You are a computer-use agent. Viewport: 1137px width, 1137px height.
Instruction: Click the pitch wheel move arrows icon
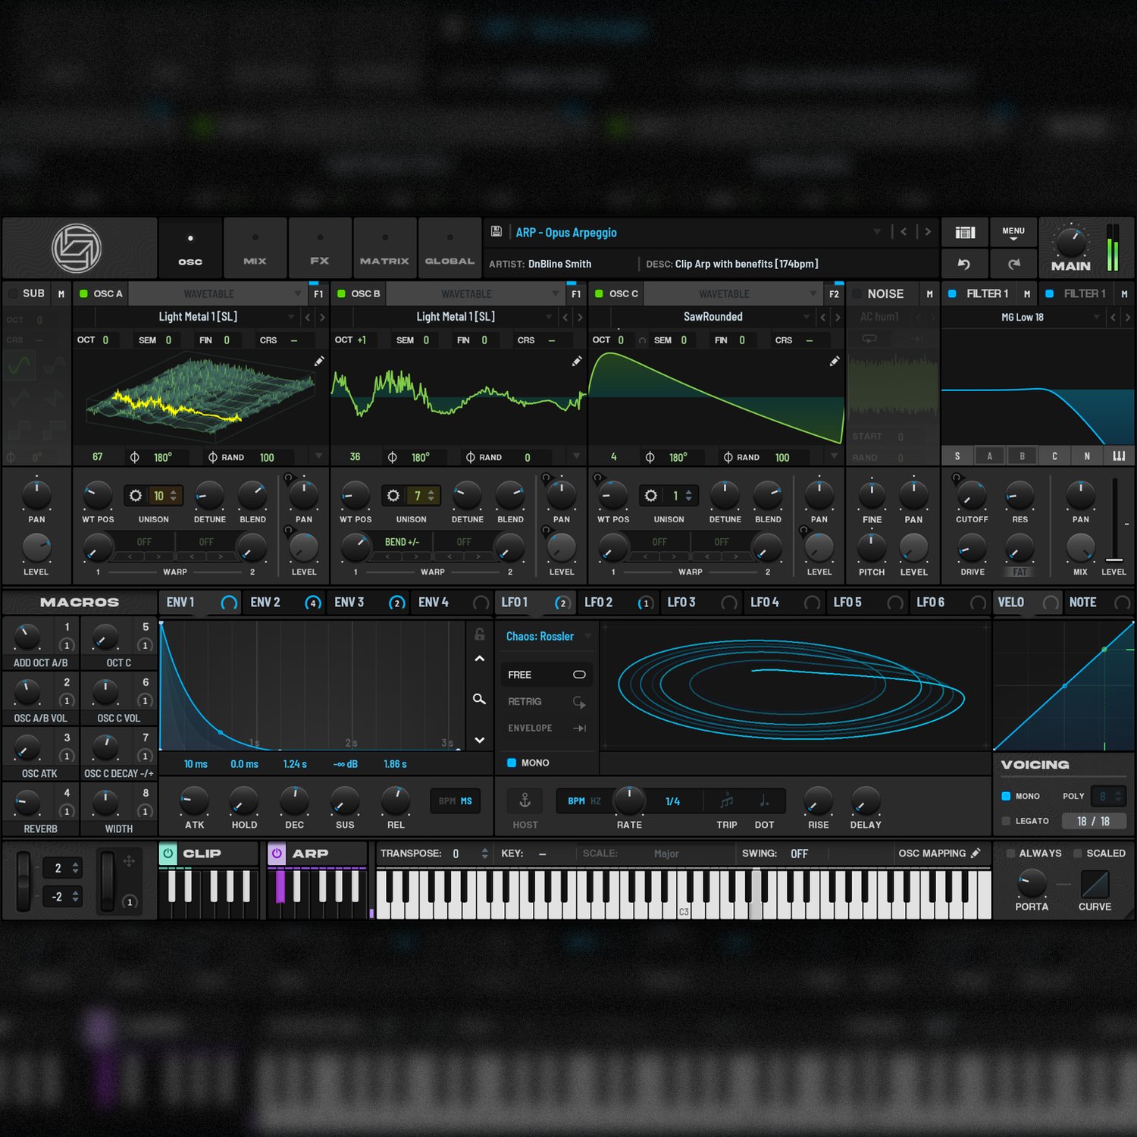[129, 860]
